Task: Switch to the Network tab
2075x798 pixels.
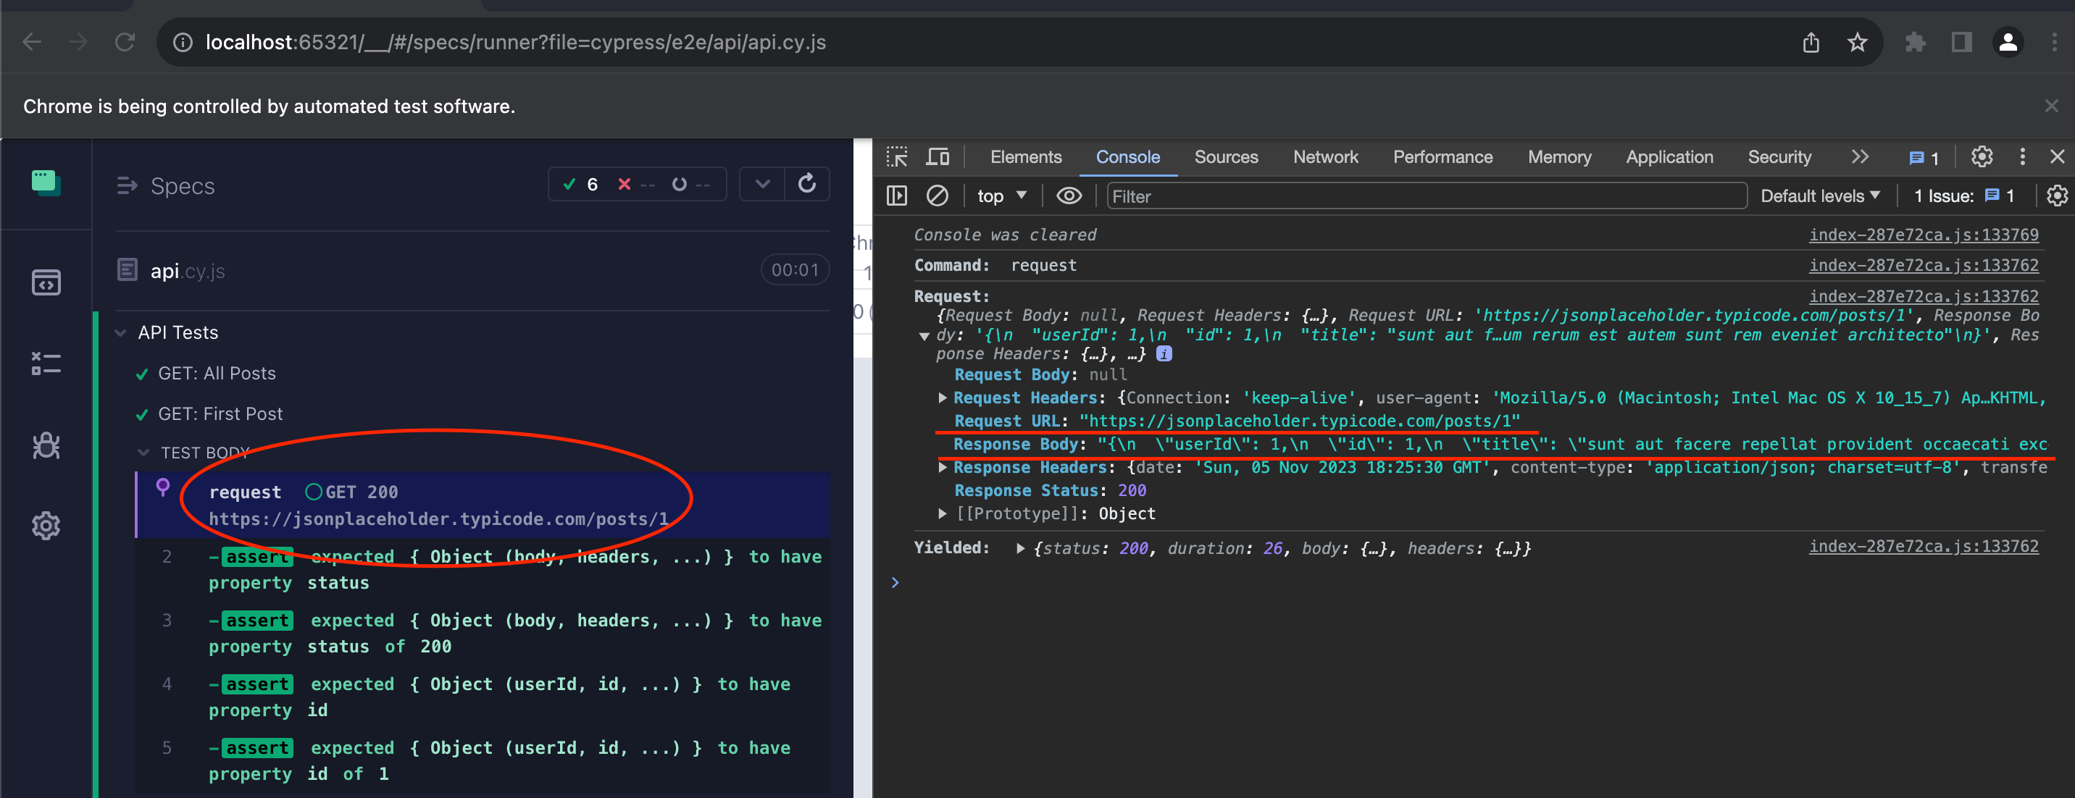Action: 1324,157
